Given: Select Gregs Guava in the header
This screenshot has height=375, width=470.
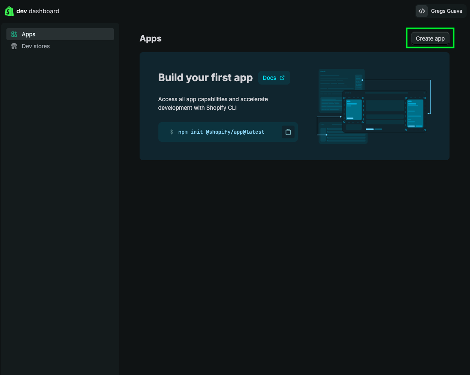Looking at the screenshot, I should 447,11.
